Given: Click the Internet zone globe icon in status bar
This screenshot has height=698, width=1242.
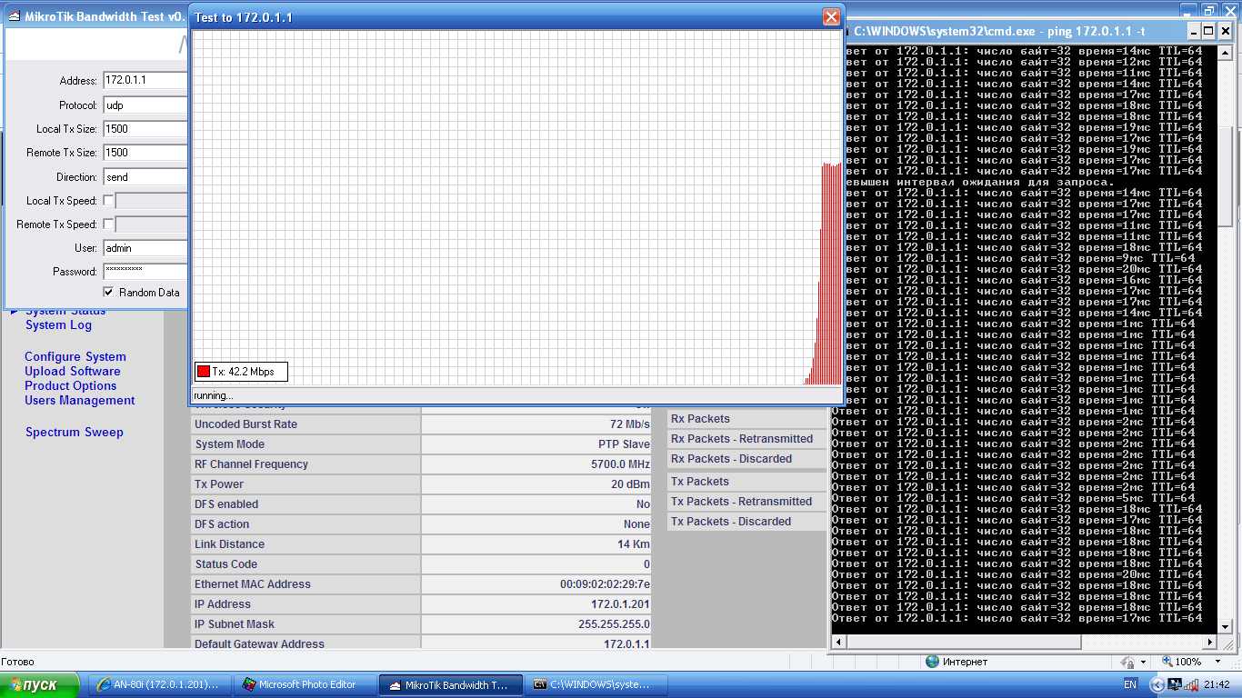Looking at the screenshot, I should tap(931, 662).
